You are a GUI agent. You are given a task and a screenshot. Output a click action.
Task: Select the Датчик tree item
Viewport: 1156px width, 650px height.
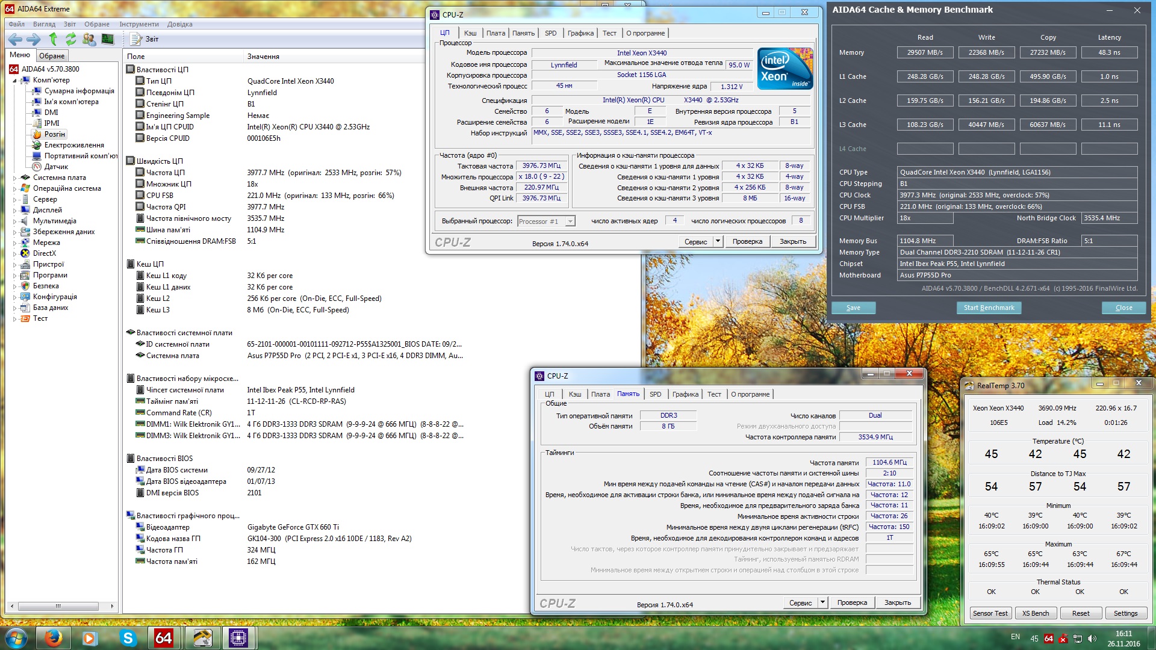(x=56, y=167)
